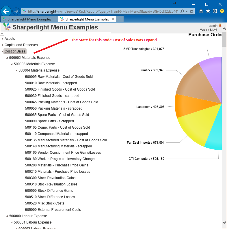Click the URL address field
This screenshot has width=227, height=229.
(x=103, y=11)
